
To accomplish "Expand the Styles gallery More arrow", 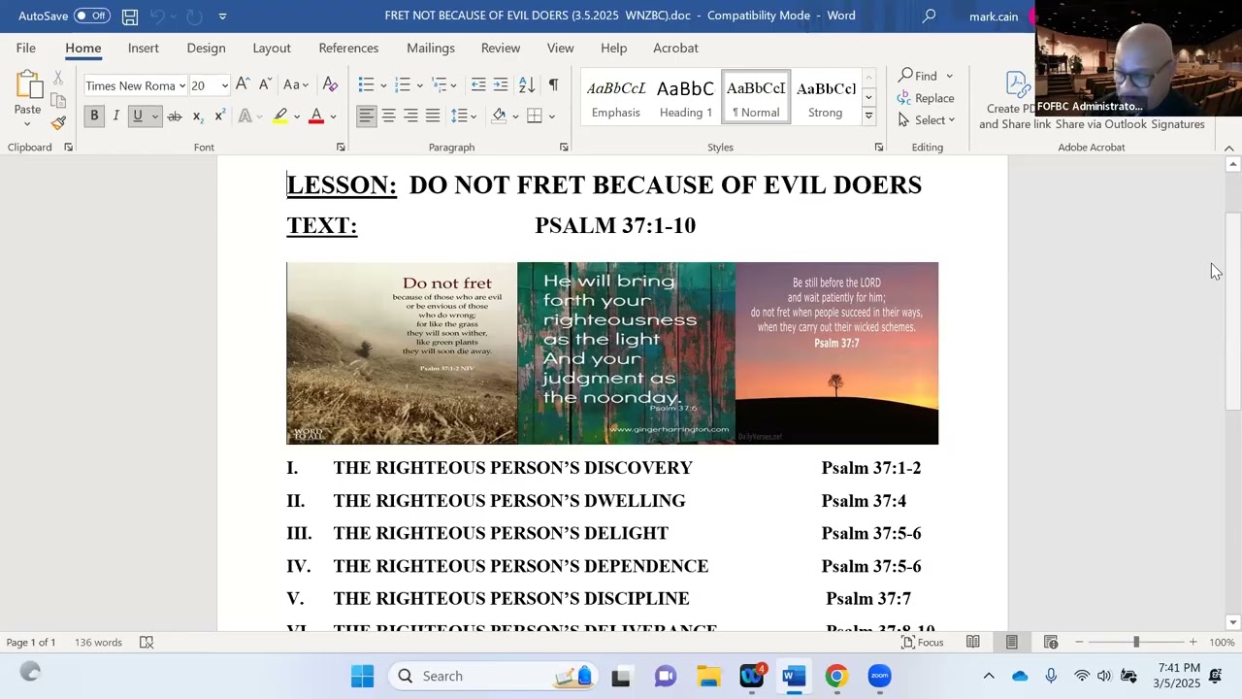I will [x=868, y=116].
